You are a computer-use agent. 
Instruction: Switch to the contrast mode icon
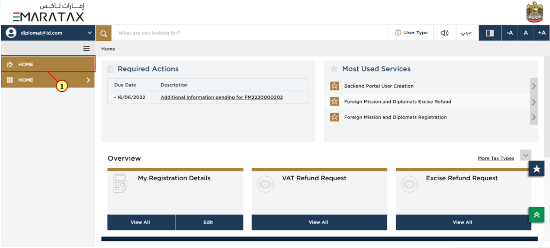point(490,33)
